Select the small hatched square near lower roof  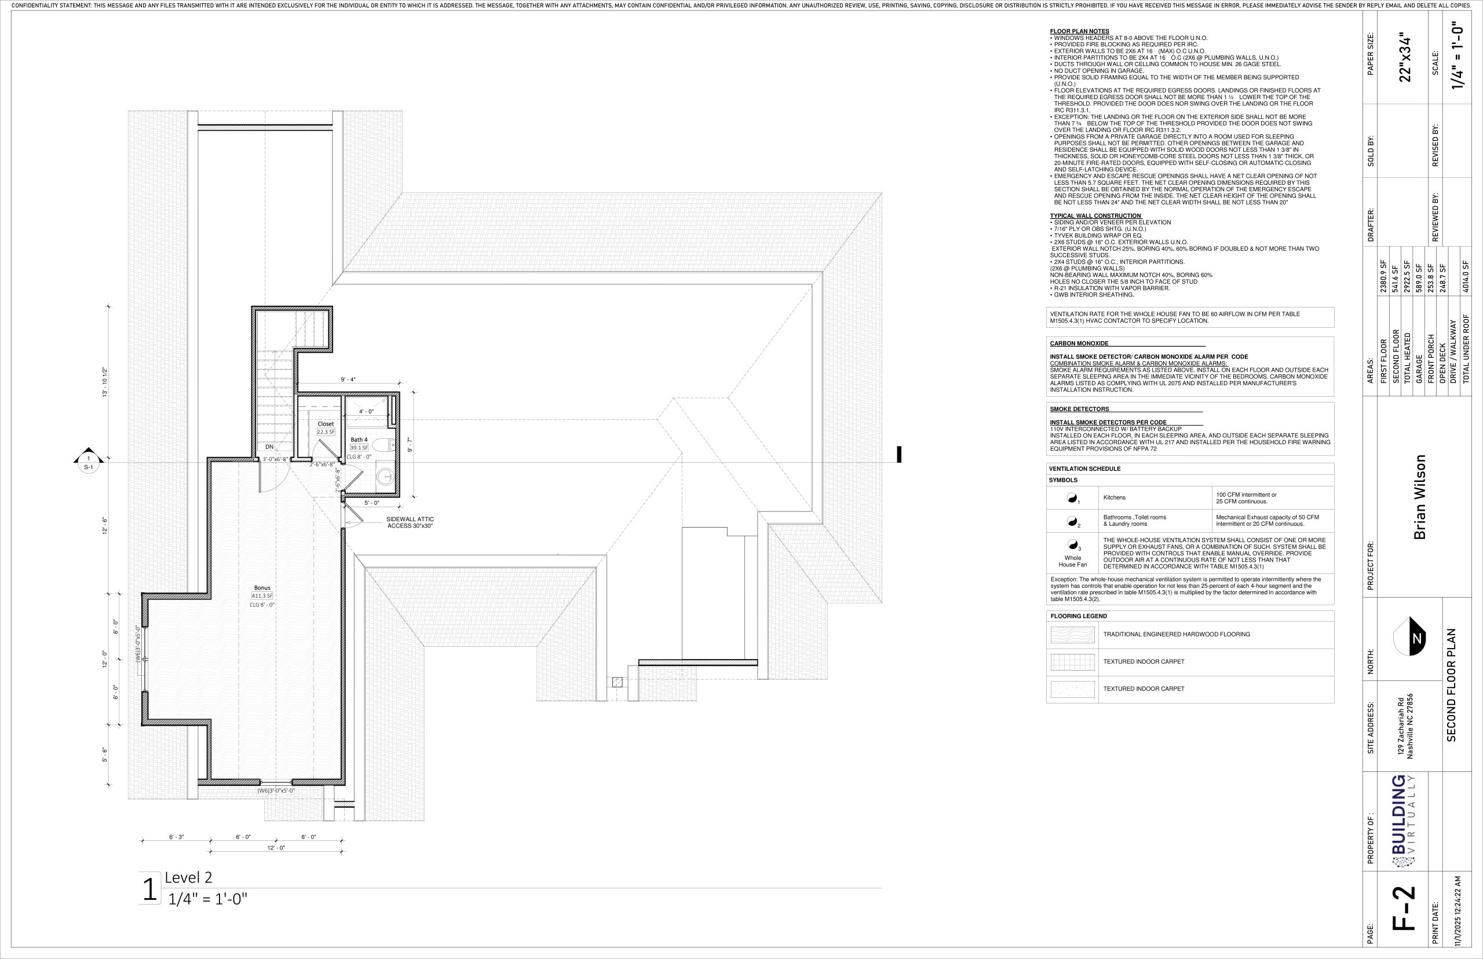[616, 683]
